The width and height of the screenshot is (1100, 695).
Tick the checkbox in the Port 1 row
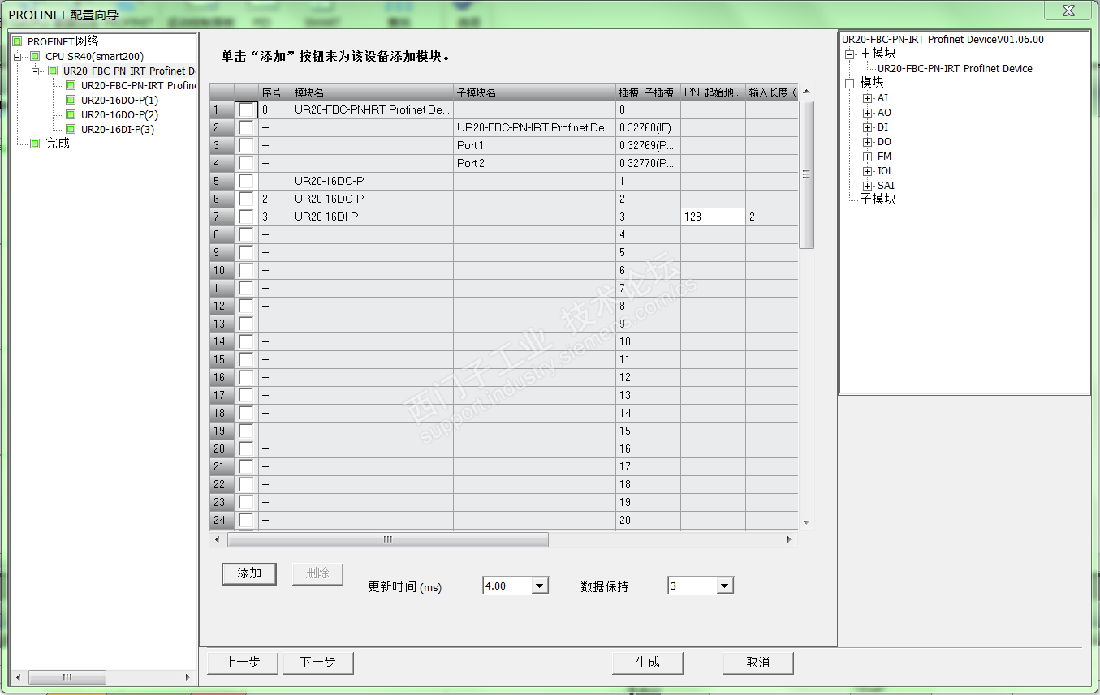(245, 146)
